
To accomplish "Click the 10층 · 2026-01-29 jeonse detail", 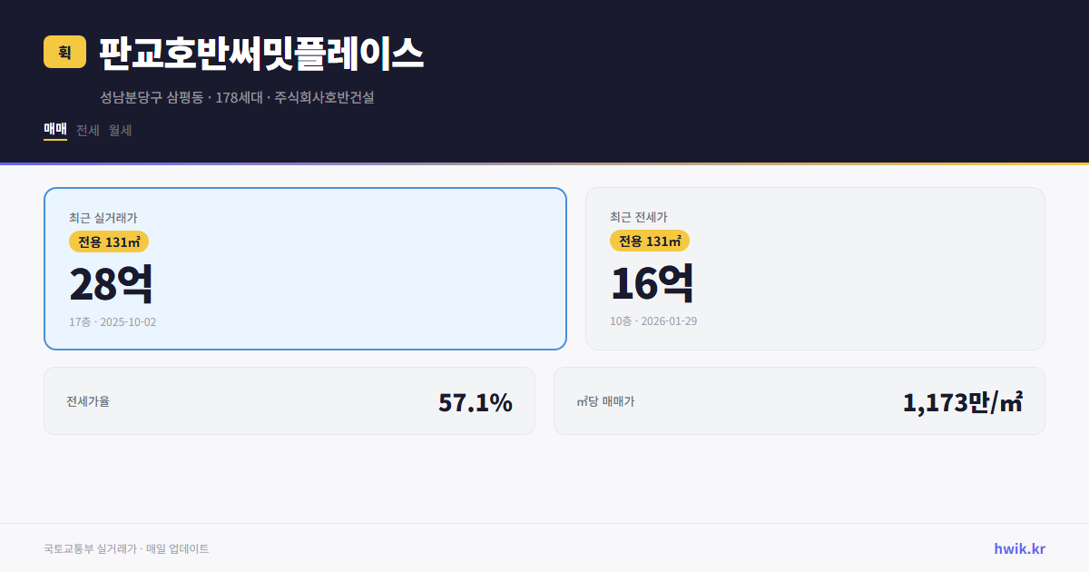I will [x=655, y=321].
